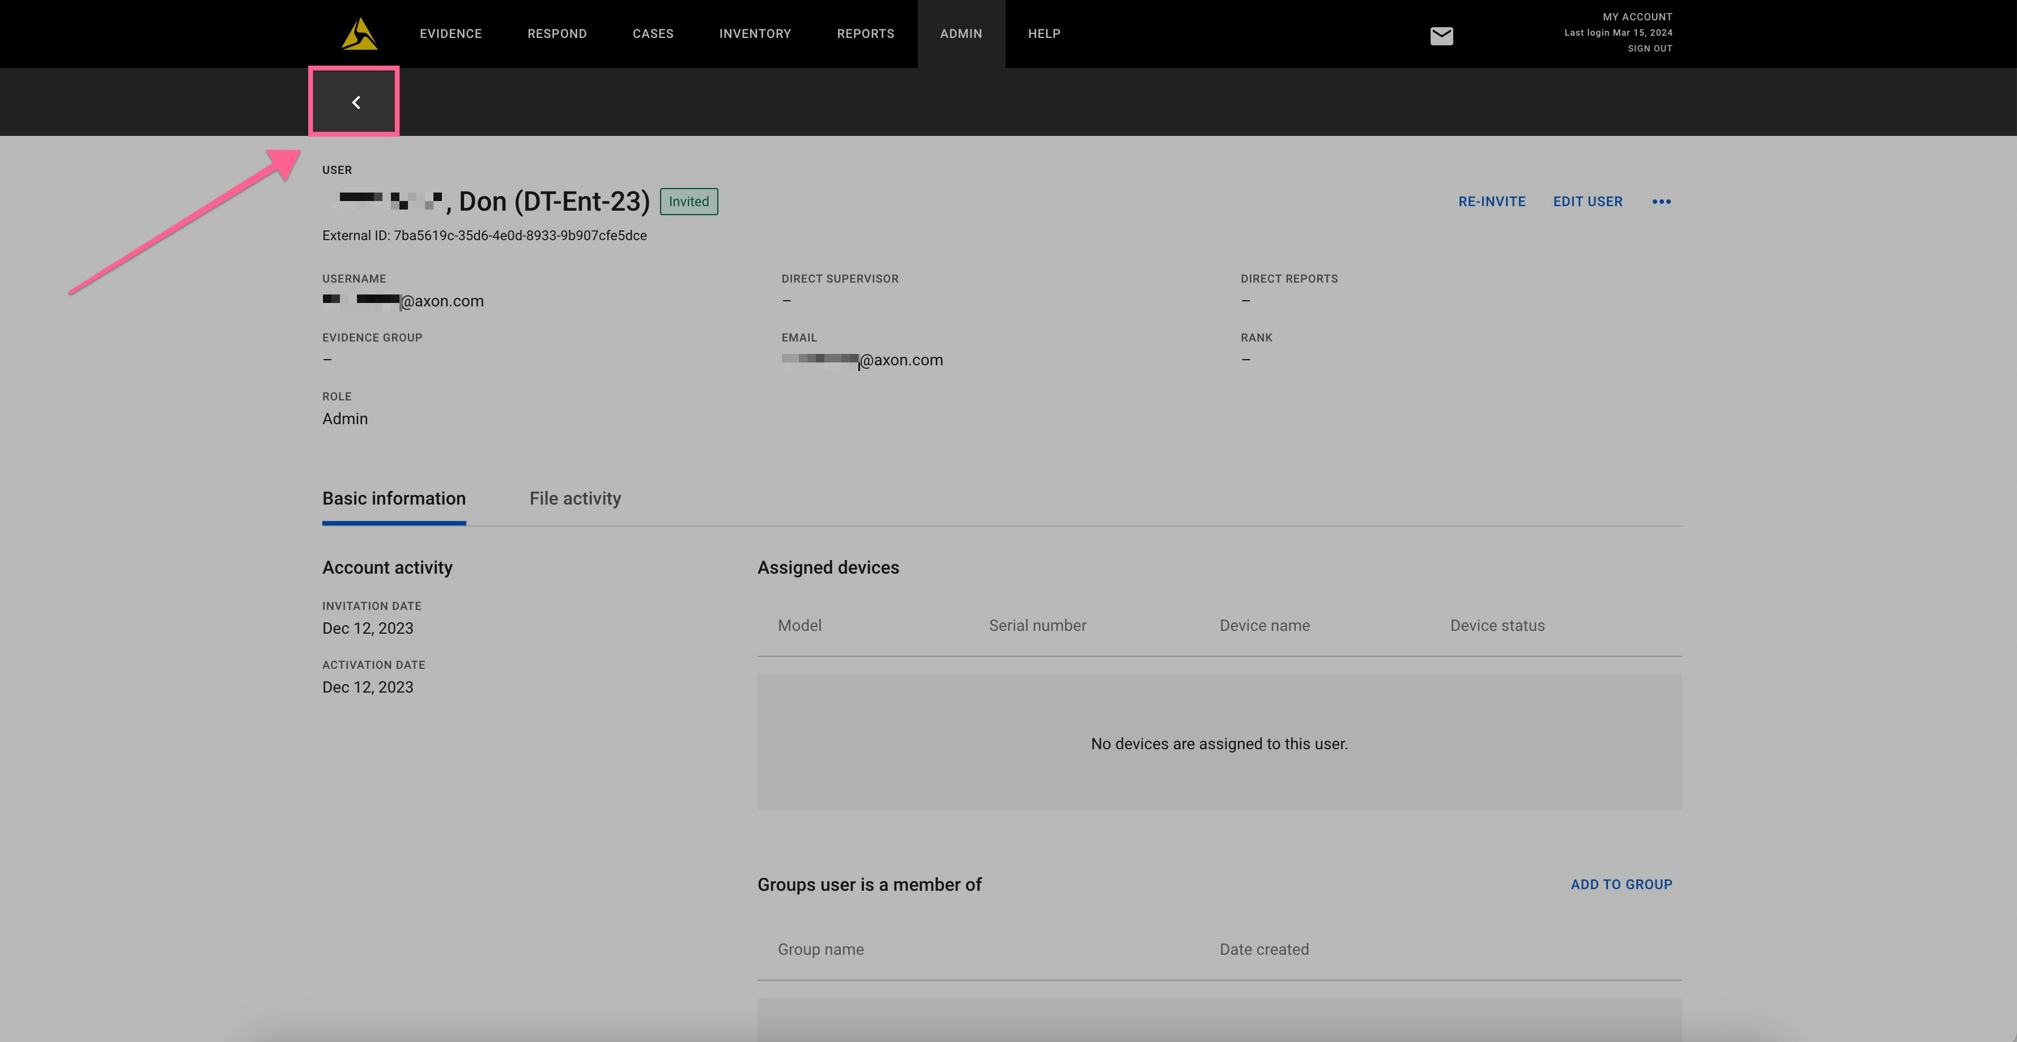Image resolution: width=2017 pixels, height=1042 pixels.
Task: Open the Respond menu
Action: click(x=557, y=33)
